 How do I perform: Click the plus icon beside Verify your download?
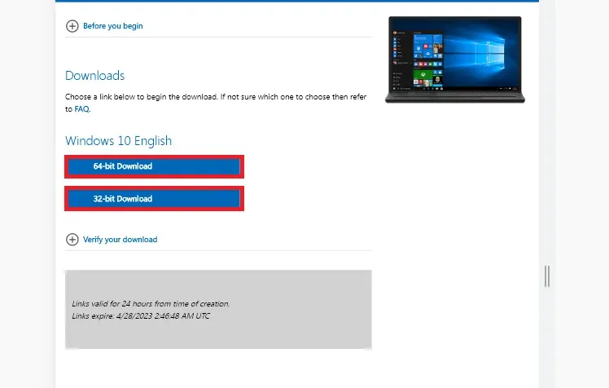pos(72,240)
